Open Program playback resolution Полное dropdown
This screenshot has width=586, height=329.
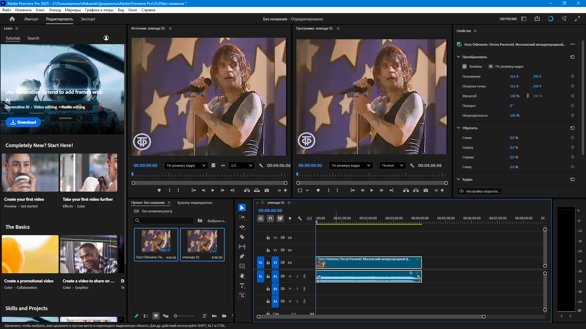(392, 165)
